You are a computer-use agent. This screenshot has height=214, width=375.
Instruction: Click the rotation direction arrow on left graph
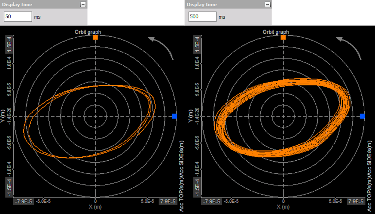click(x=161, y=48)
